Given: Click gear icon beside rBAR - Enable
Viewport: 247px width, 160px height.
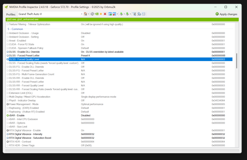Looking at the screenshot, I should click(7, 116).
